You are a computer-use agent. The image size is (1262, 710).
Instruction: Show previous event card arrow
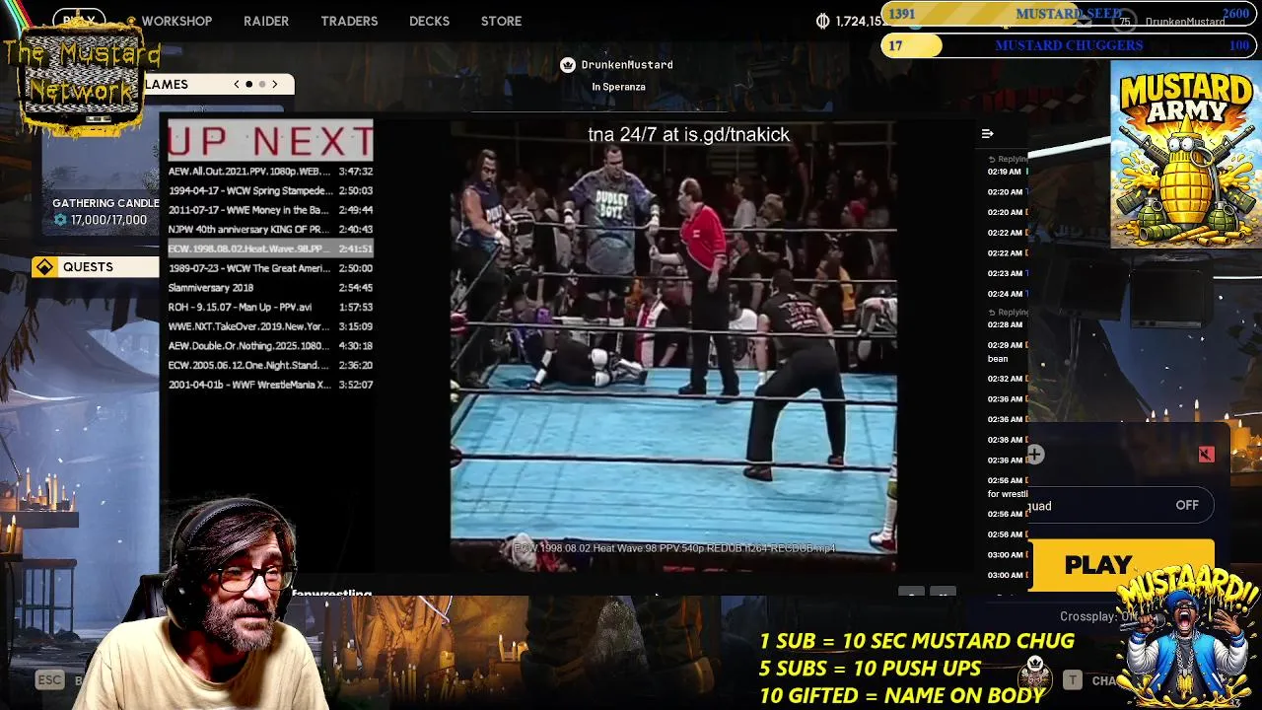coord(237,84)
